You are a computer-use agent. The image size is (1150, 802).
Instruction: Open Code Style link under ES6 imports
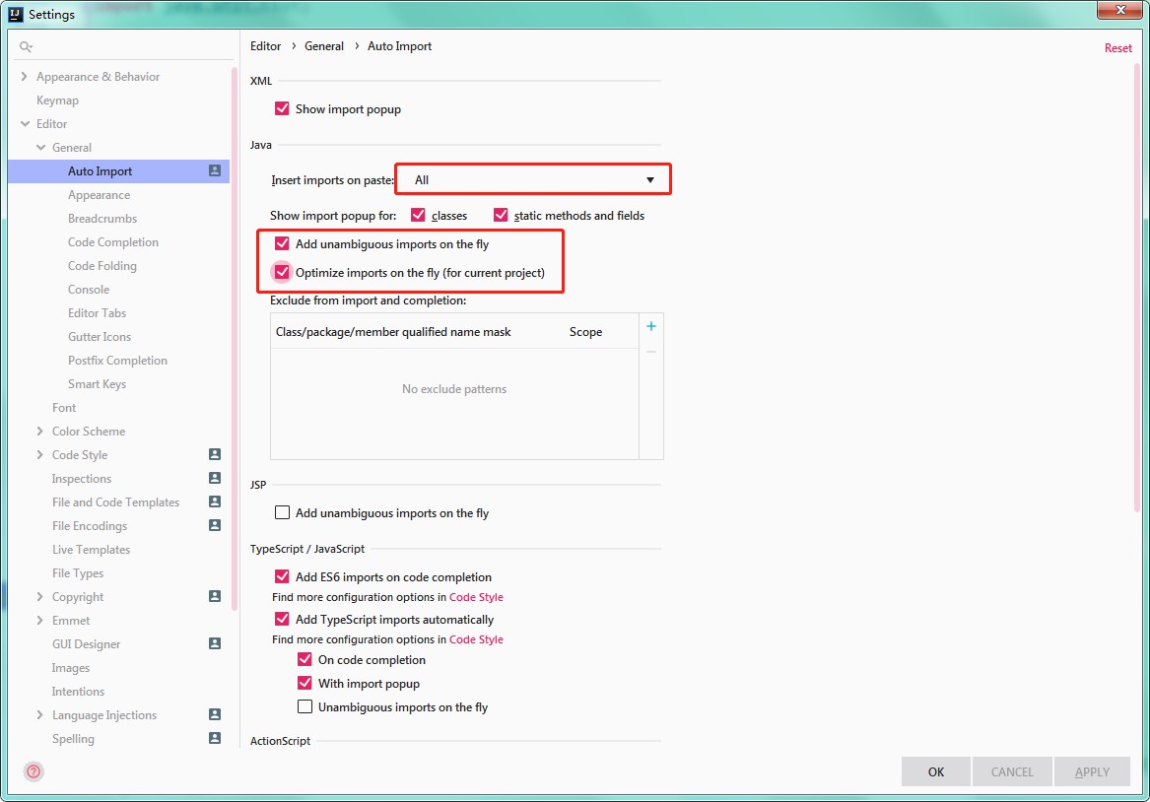(476, 597)
